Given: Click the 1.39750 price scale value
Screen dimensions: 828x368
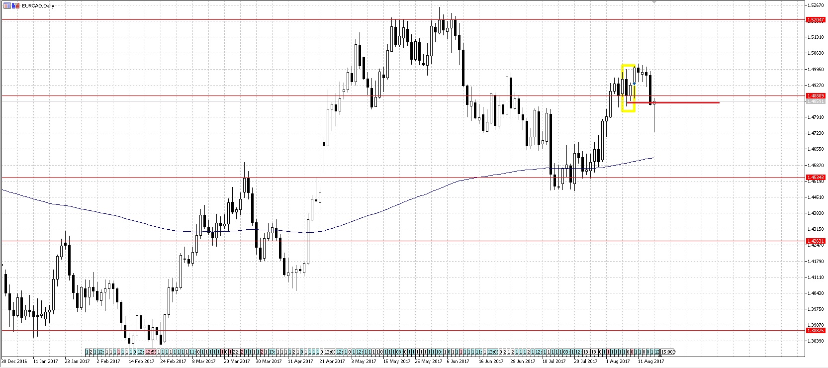Looking at the screenshot, I should pos(816,309).
